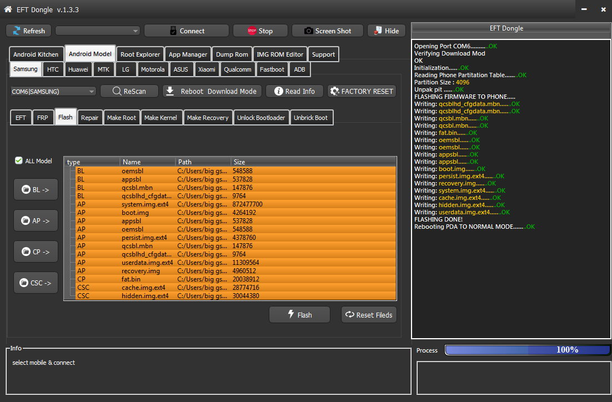Select the persist.img.ext4 row
Viewport: 612px width, 402px height.
point(235,238)
